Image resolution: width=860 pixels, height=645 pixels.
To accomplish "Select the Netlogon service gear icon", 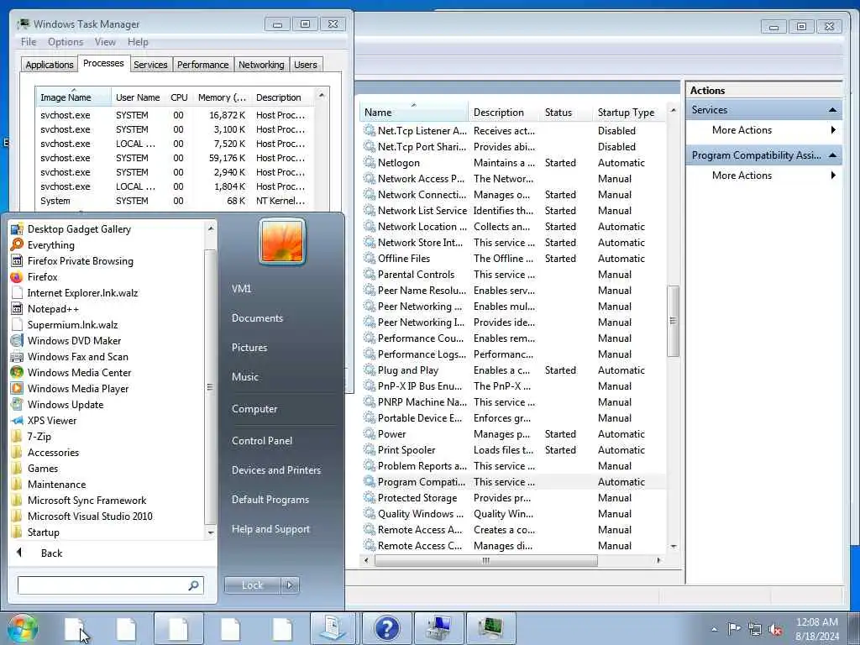I will [370, 163].
